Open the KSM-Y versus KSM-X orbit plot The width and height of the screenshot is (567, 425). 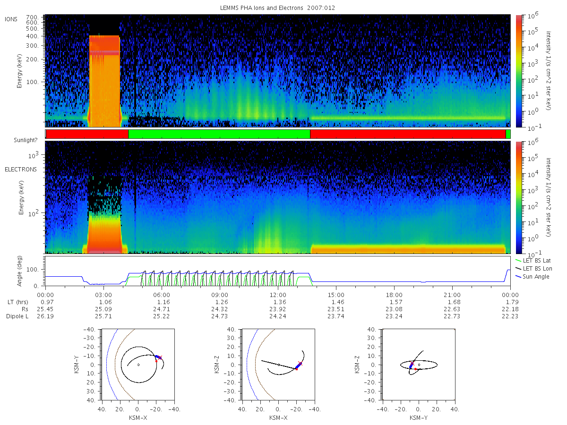pos(138,365)
